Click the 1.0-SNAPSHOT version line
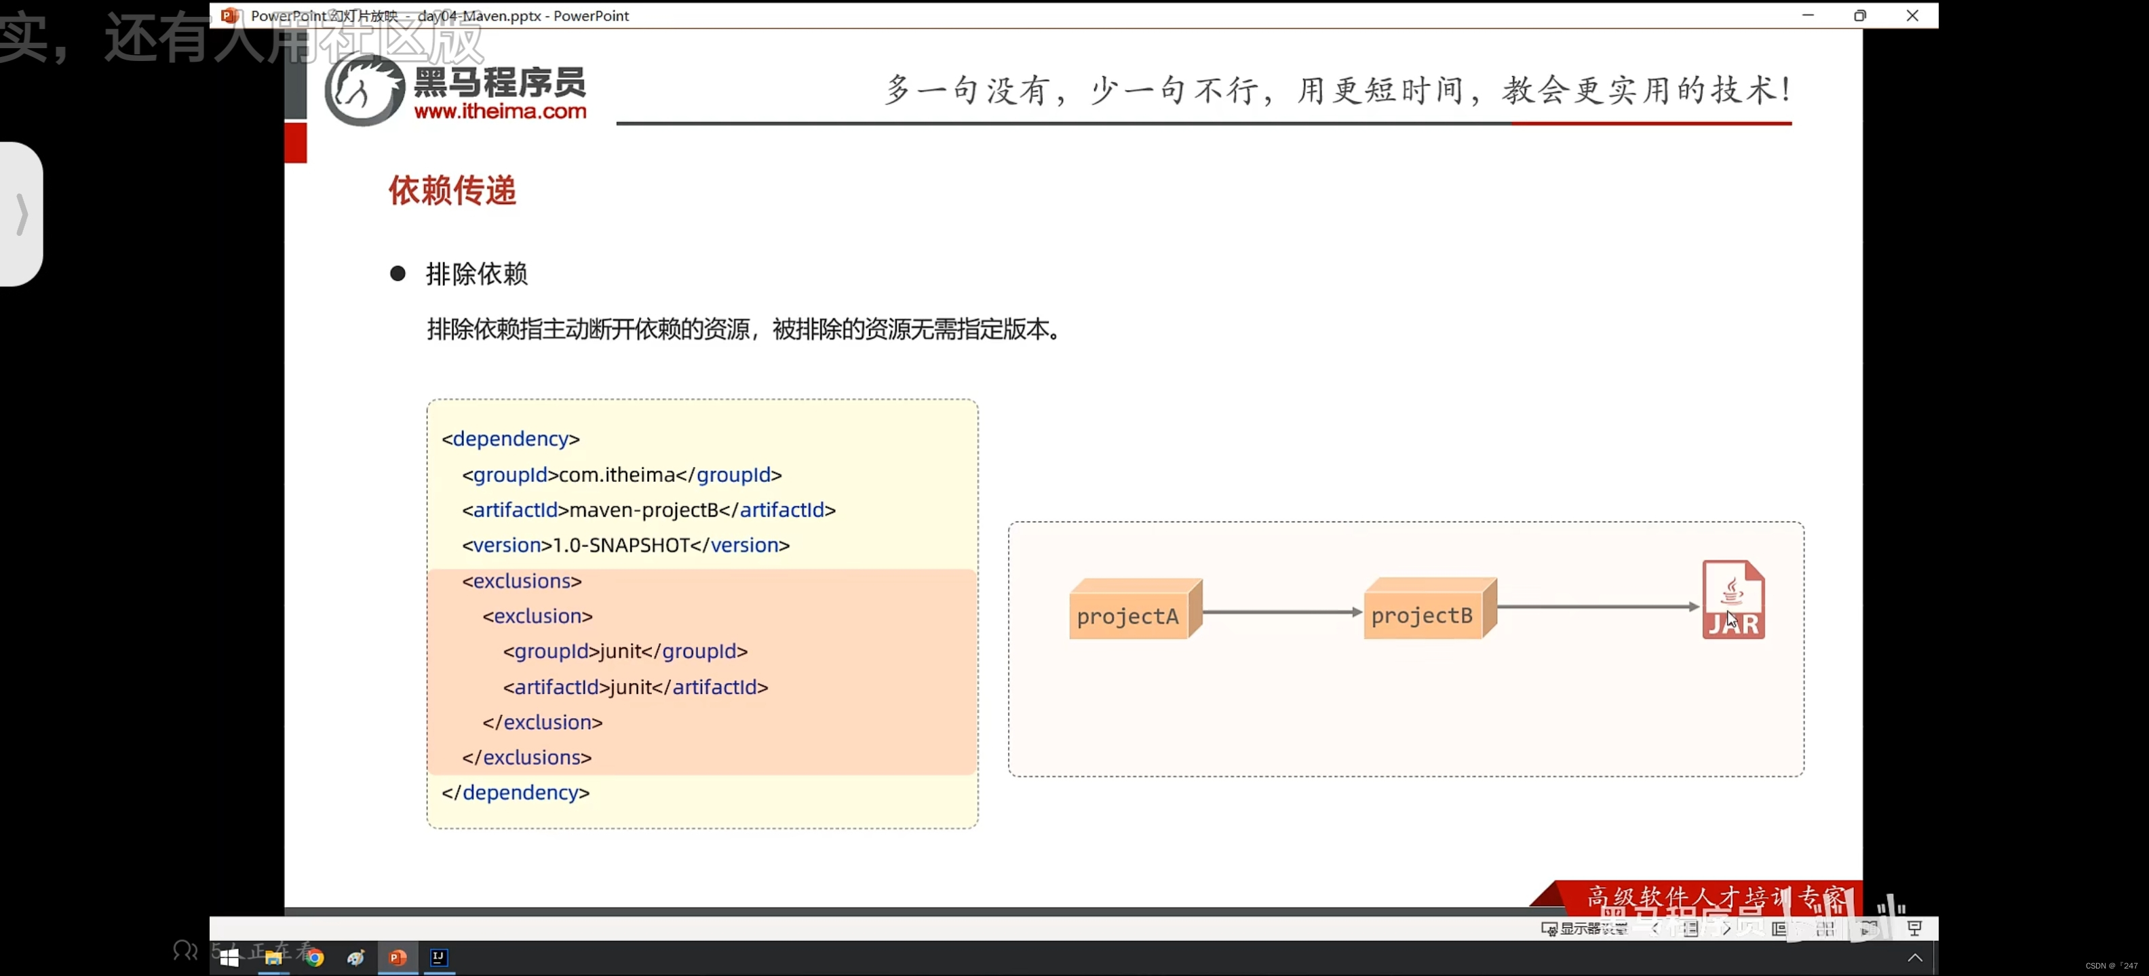Image resolution: width=2149 pixels, height=976 pixels. pos(625,544)
